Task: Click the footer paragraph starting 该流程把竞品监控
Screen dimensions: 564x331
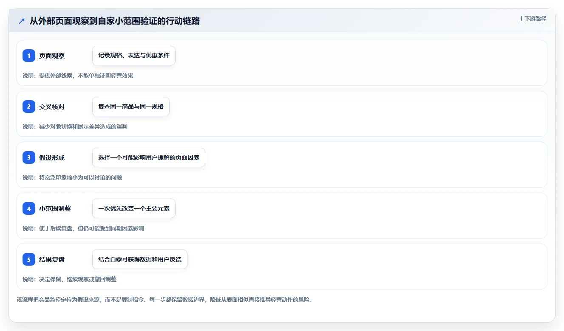Action: pos(165,300)
